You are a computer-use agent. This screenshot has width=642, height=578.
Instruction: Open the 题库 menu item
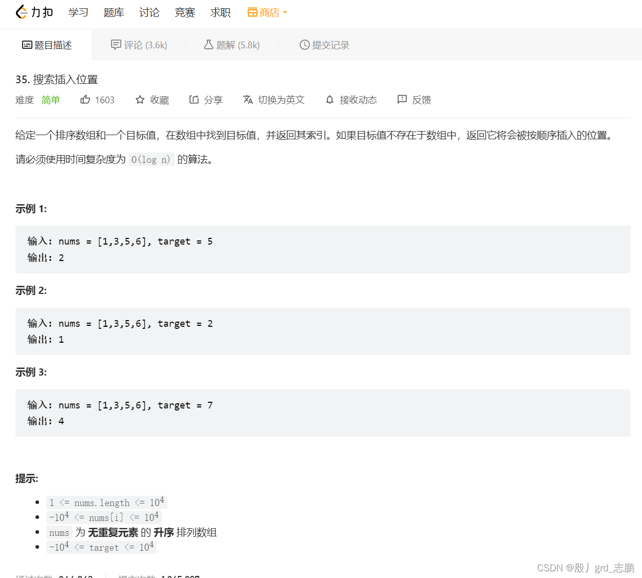(x=114, y=12)
